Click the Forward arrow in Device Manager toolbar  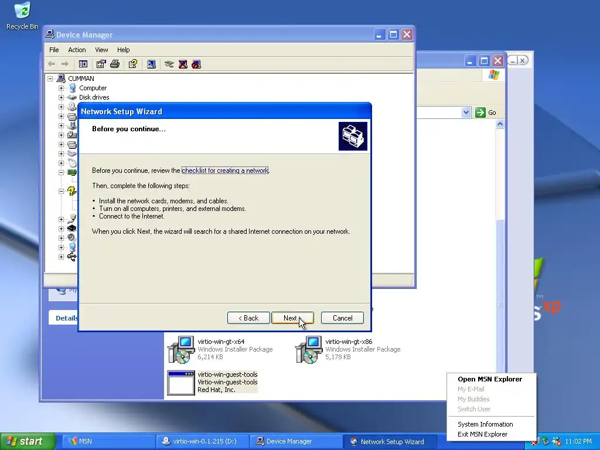click(64, 64)
